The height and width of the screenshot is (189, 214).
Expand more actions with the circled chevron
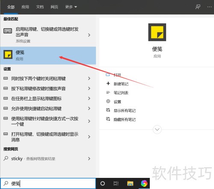click(x=157, y=130)
